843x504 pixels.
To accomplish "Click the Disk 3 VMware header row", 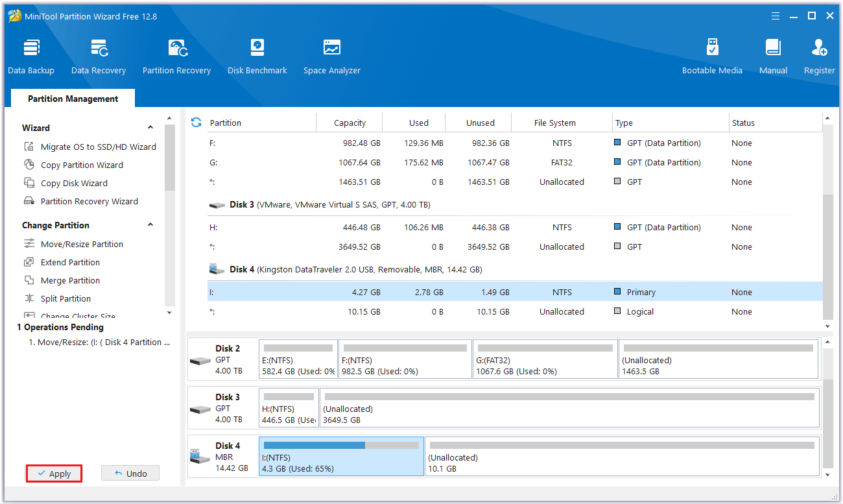I will pos(515,205).
